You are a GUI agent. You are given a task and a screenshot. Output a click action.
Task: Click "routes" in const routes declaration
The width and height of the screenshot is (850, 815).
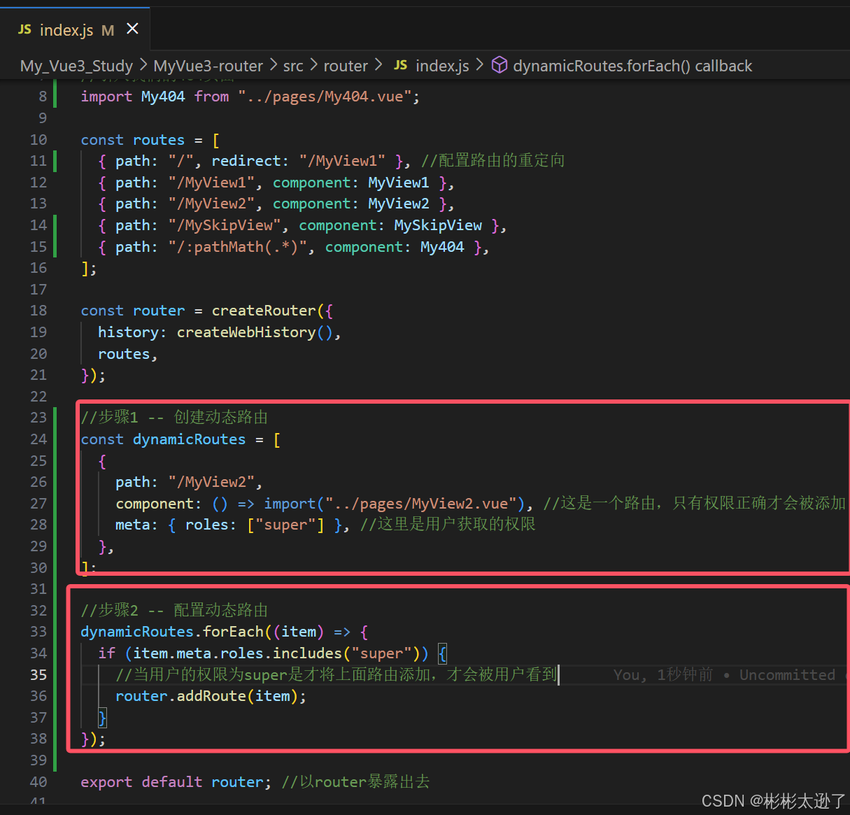[159, 140]
